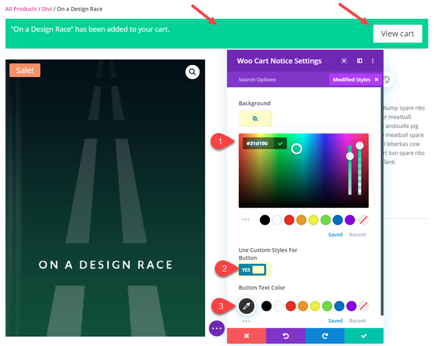This screenshot has height=346, width=436.
Task: Choose purple Button Text Color swatch
Action: point(351,306)
